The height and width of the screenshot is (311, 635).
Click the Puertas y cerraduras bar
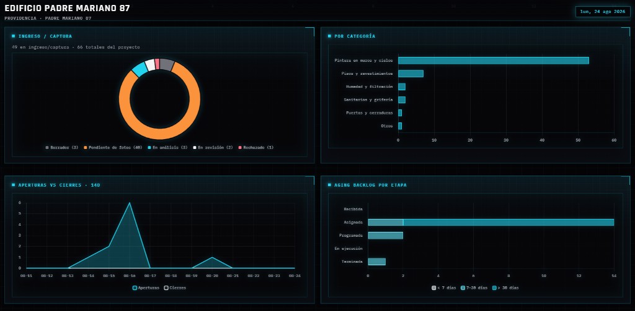(400, 113)
